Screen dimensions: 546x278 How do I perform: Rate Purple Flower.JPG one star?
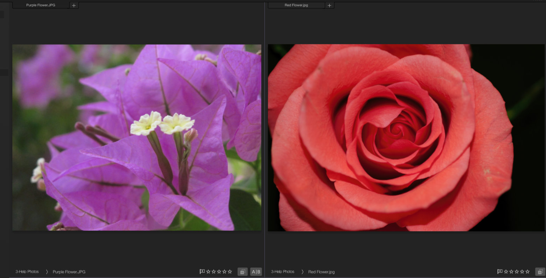click(208, 271)
